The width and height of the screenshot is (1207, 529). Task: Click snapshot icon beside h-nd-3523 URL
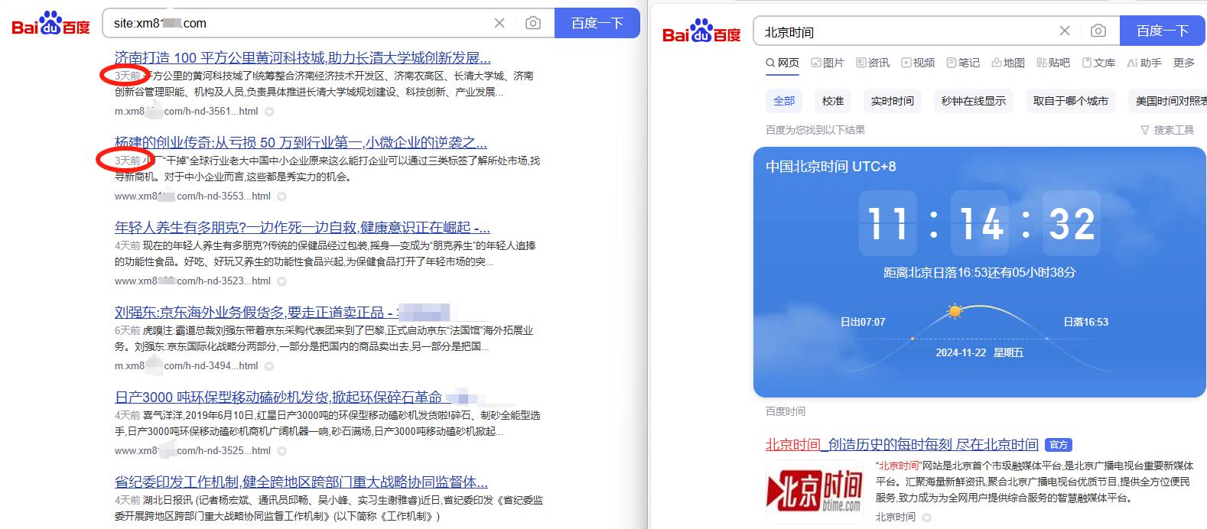(x=281, y=281)
